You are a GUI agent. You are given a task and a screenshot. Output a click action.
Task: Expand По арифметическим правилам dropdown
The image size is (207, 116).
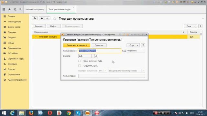(143, 71)
